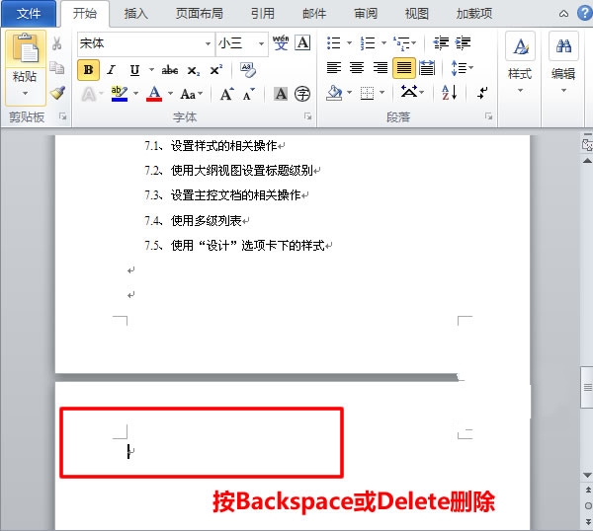The height and width of the screenshot is (531, 593).
Task: Apply superscript formatting
Action: coord(216,70)
